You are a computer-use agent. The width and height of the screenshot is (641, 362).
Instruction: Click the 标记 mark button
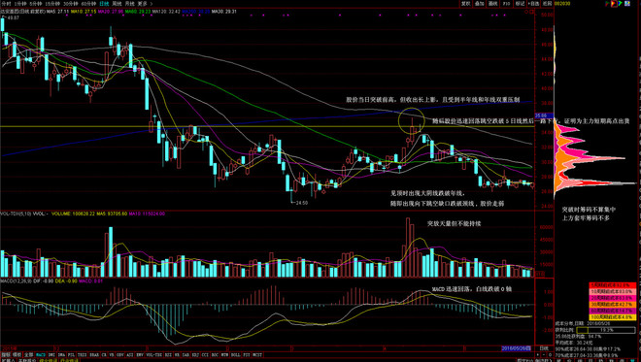point(520,4)
